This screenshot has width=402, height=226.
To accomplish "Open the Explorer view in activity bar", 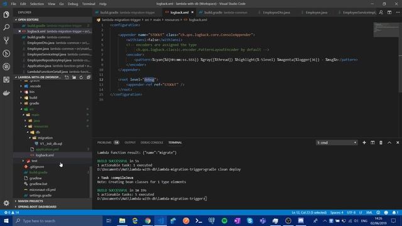I will [x=6, y=14].
